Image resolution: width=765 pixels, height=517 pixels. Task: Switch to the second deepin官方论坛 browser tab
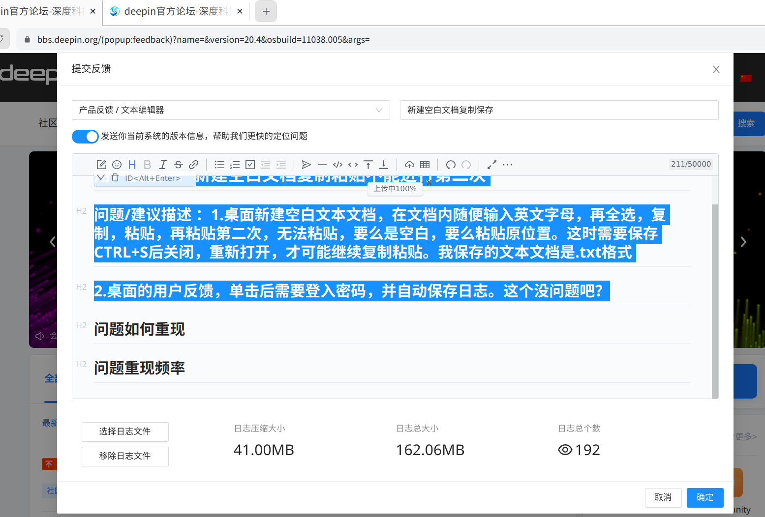click(177, 11)
